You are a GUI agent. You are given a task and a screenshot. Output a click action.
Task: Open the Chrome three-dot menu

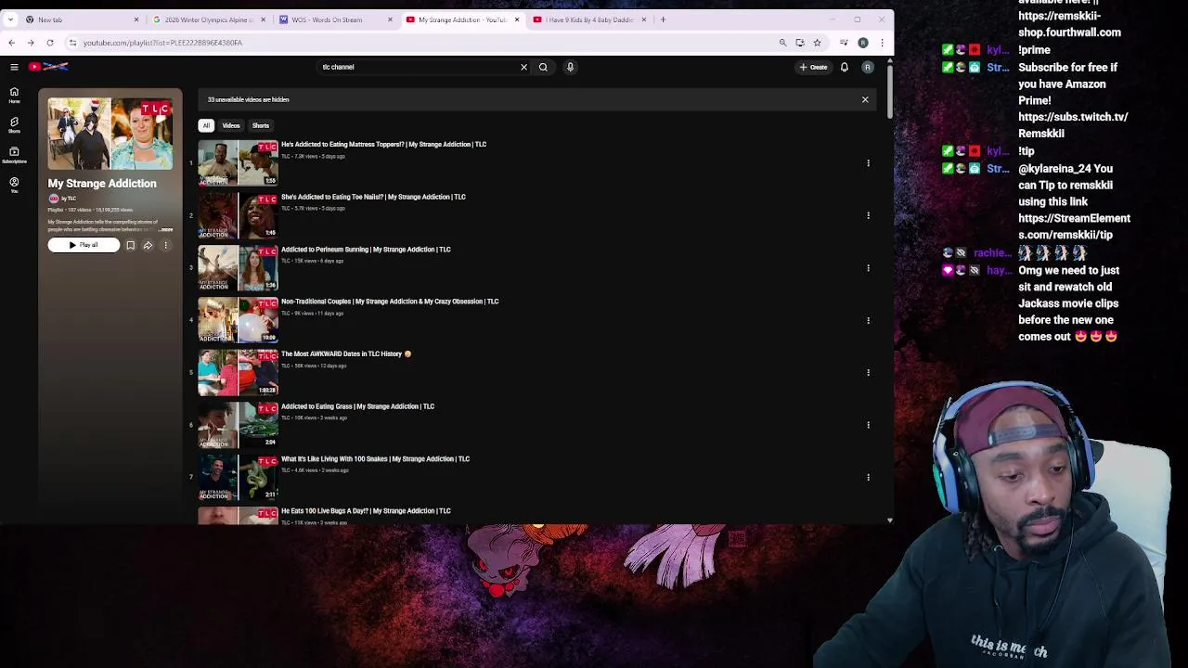tap(882, 43)
